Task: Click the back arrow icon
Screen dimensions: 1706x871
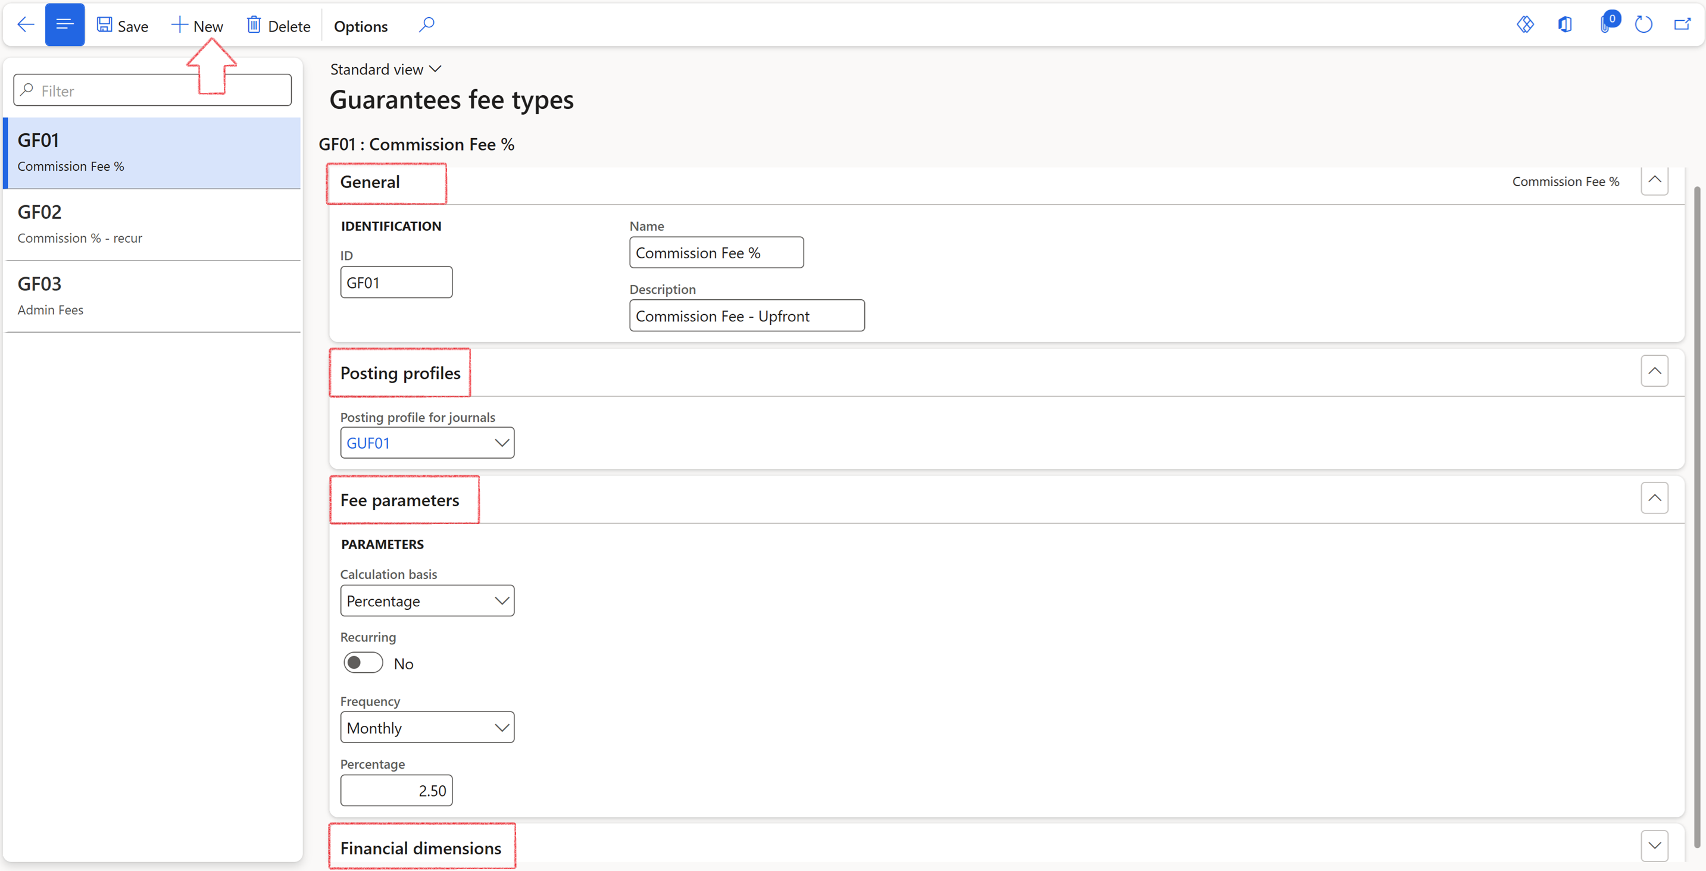Action: pyautogui.click(x=25, y=25)
